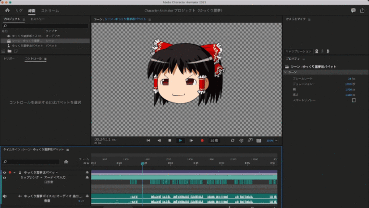This screenshot has height=208, width=369.
Task: Click the fit-to-window view icon
Action: (x=250, y=140)
